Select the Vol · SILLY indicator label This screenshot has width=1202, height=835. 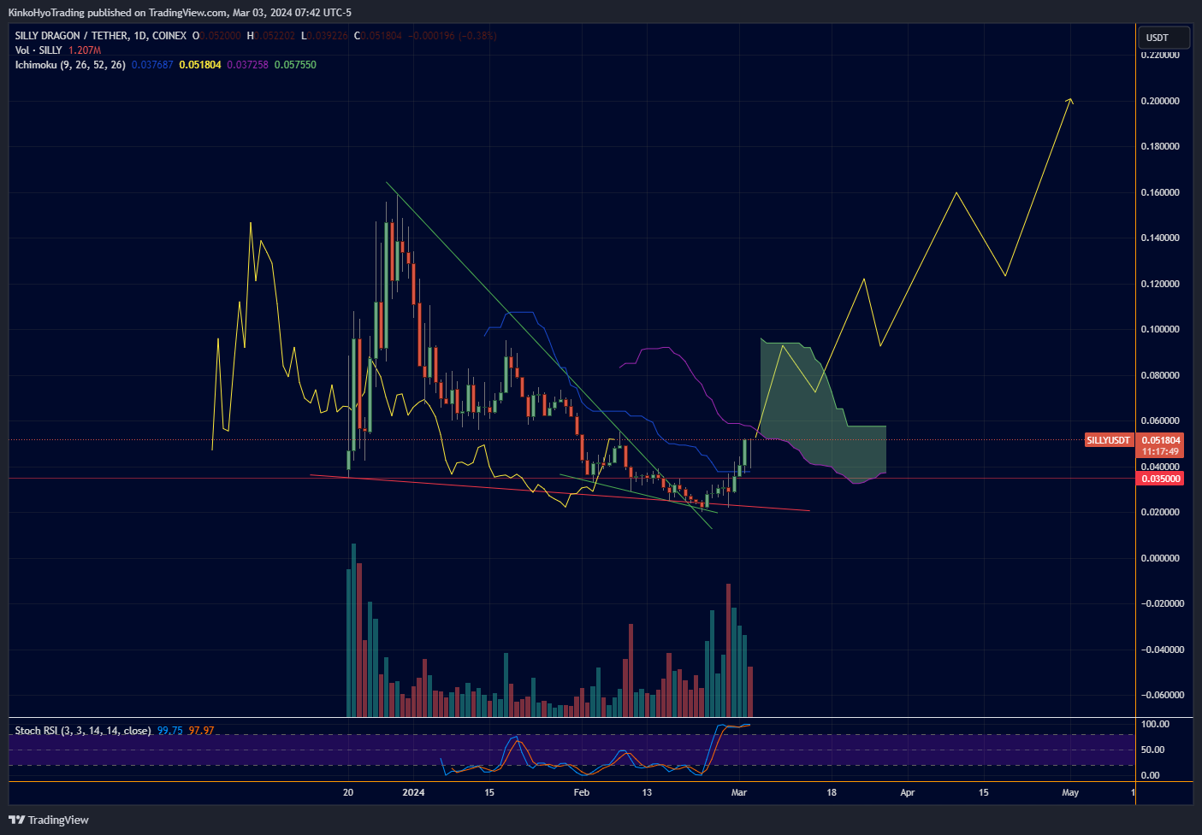point(38,50)
